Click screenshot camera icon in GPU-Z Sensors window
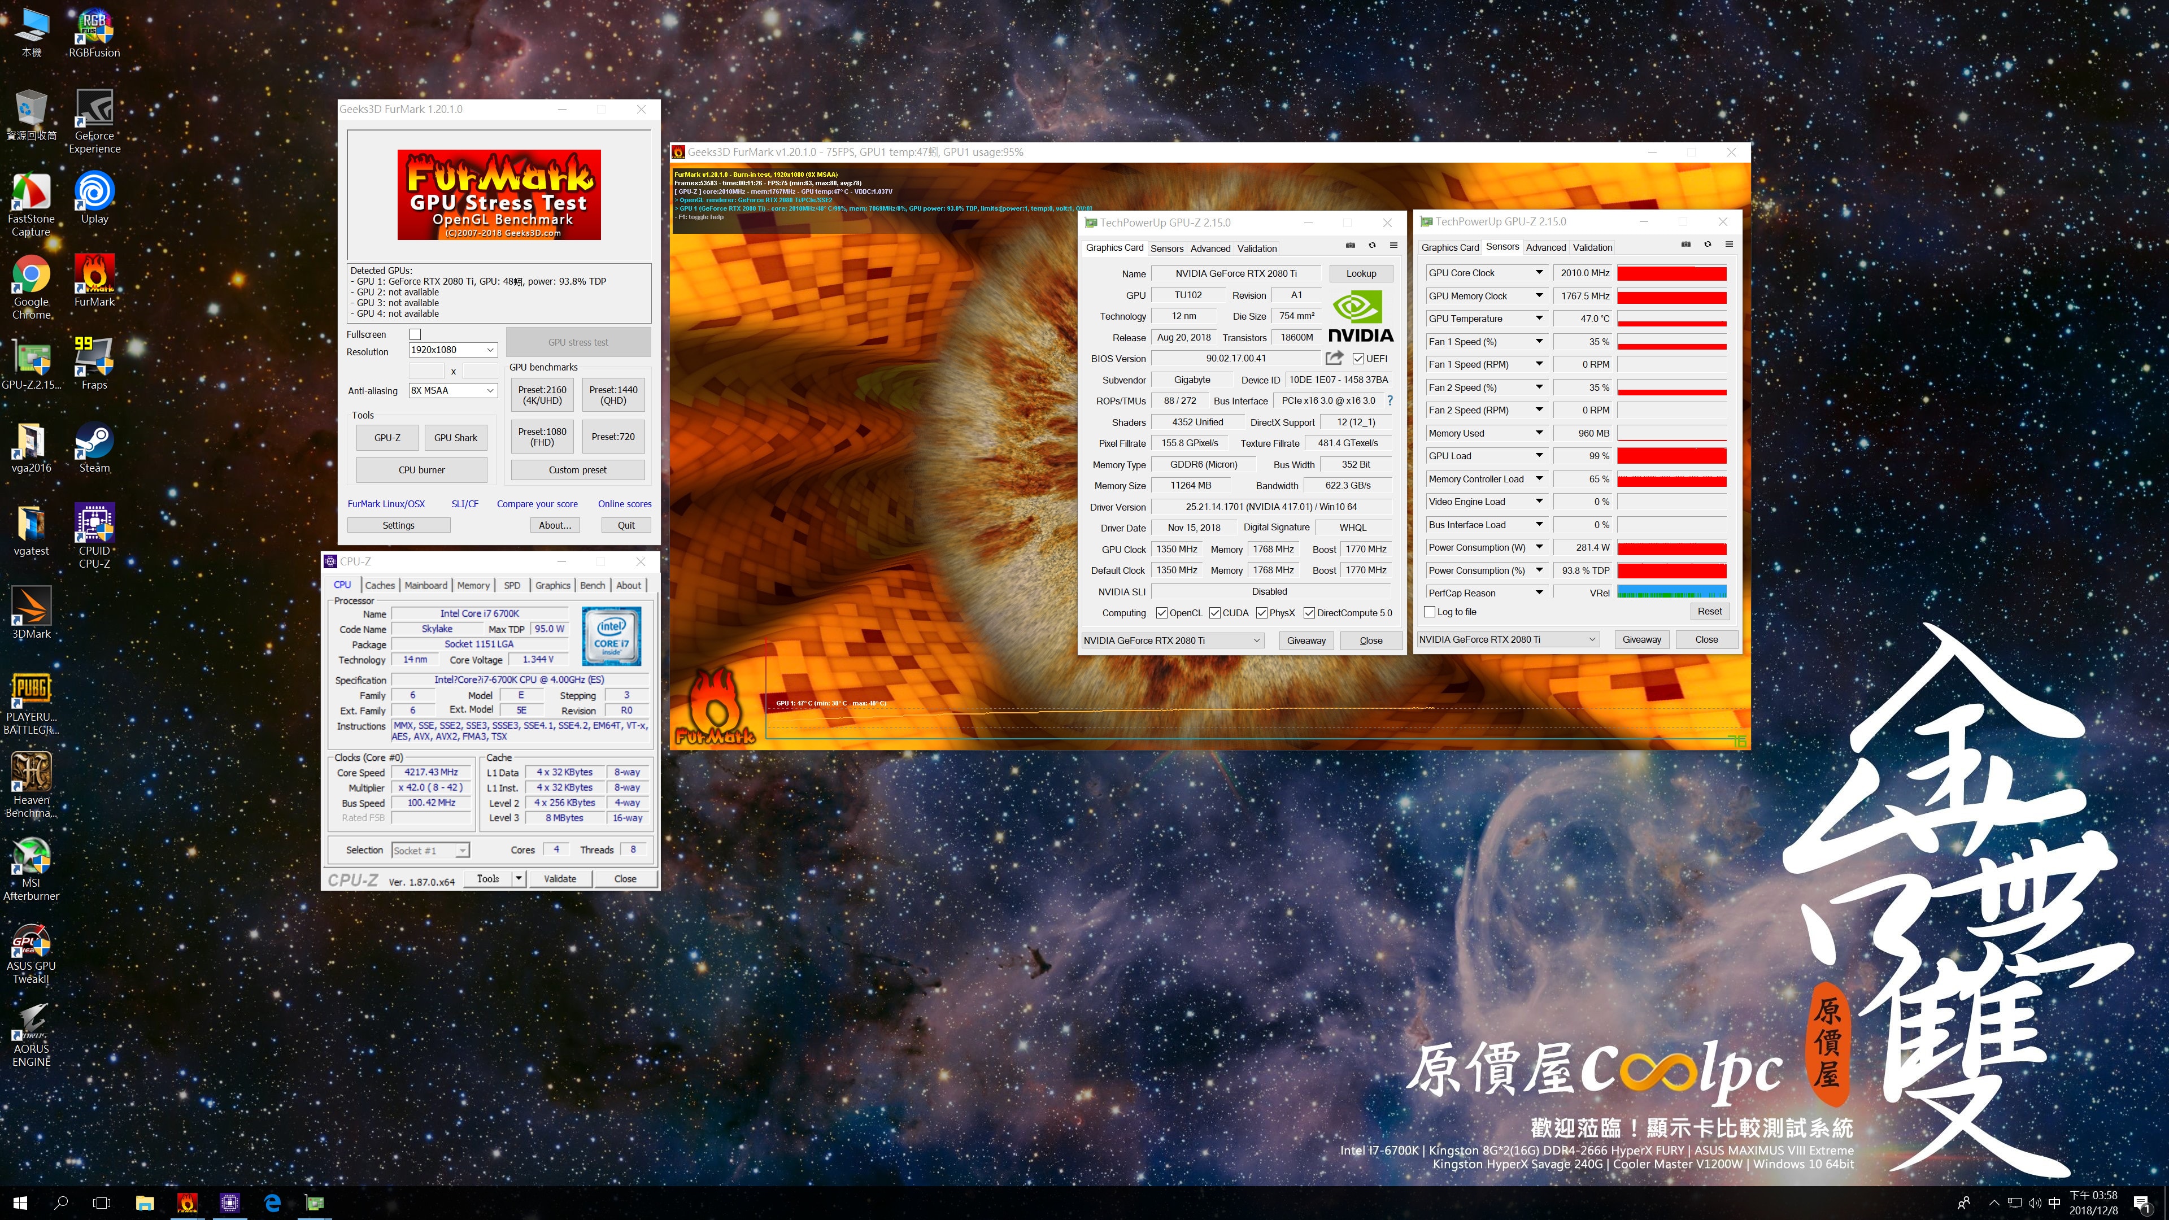 [x=1685, y=245]
